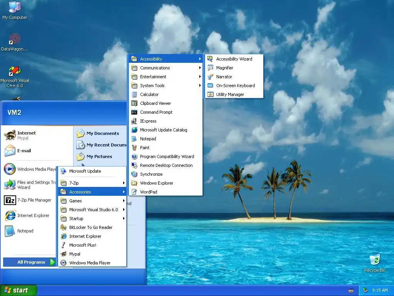Launch Accessibility Wizard from the submenu

(234, 59)
